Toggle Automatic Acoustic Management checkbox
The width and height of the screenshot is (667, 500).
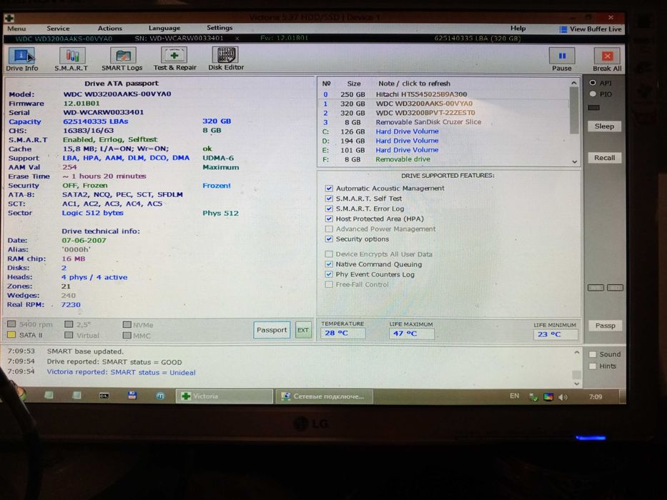tap(329, 189)
